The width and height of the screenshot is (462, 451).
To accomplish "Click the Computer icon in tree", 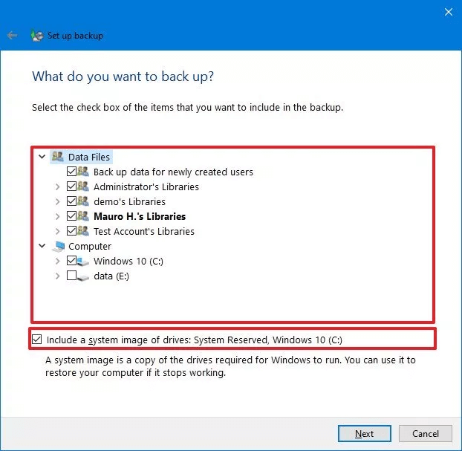I will (59, 246).
